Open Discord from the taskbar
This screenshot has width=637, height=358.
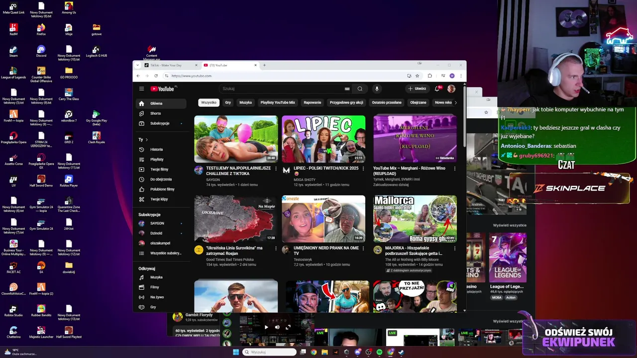coord(357,352)
